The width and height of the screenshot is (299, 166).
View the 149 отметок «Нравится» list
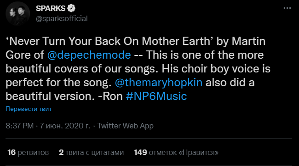click(176, 153)
